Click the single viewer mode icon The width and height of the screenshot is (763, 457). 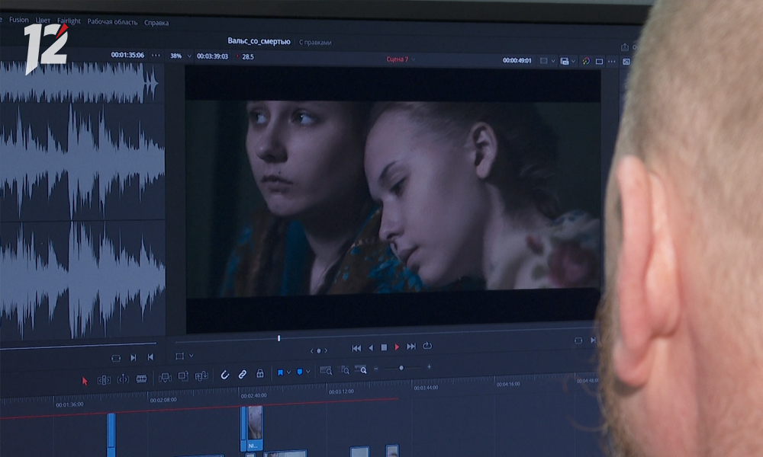[x=599, y=61]
